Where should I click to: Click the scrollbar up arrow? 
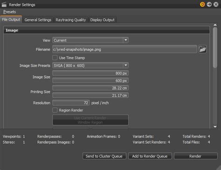tap(215, 25)
